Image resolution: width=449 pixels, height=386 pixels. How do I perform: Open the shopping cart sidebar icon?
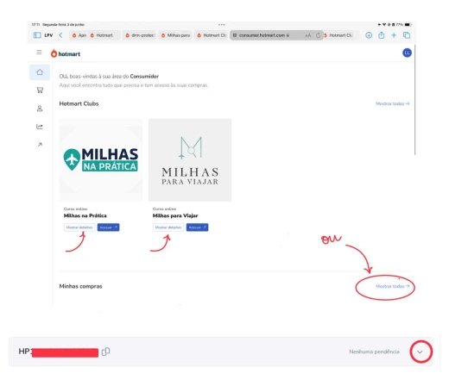tap(40, 90)
